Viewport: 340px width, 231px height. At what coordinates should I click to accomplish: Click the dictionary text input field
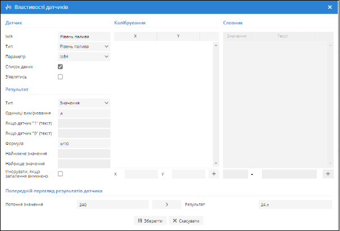[289, 174]
